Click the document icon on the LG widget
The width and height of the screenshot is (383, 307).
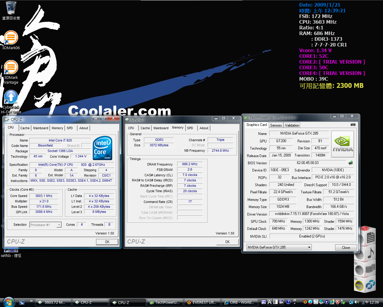(371, 237)
